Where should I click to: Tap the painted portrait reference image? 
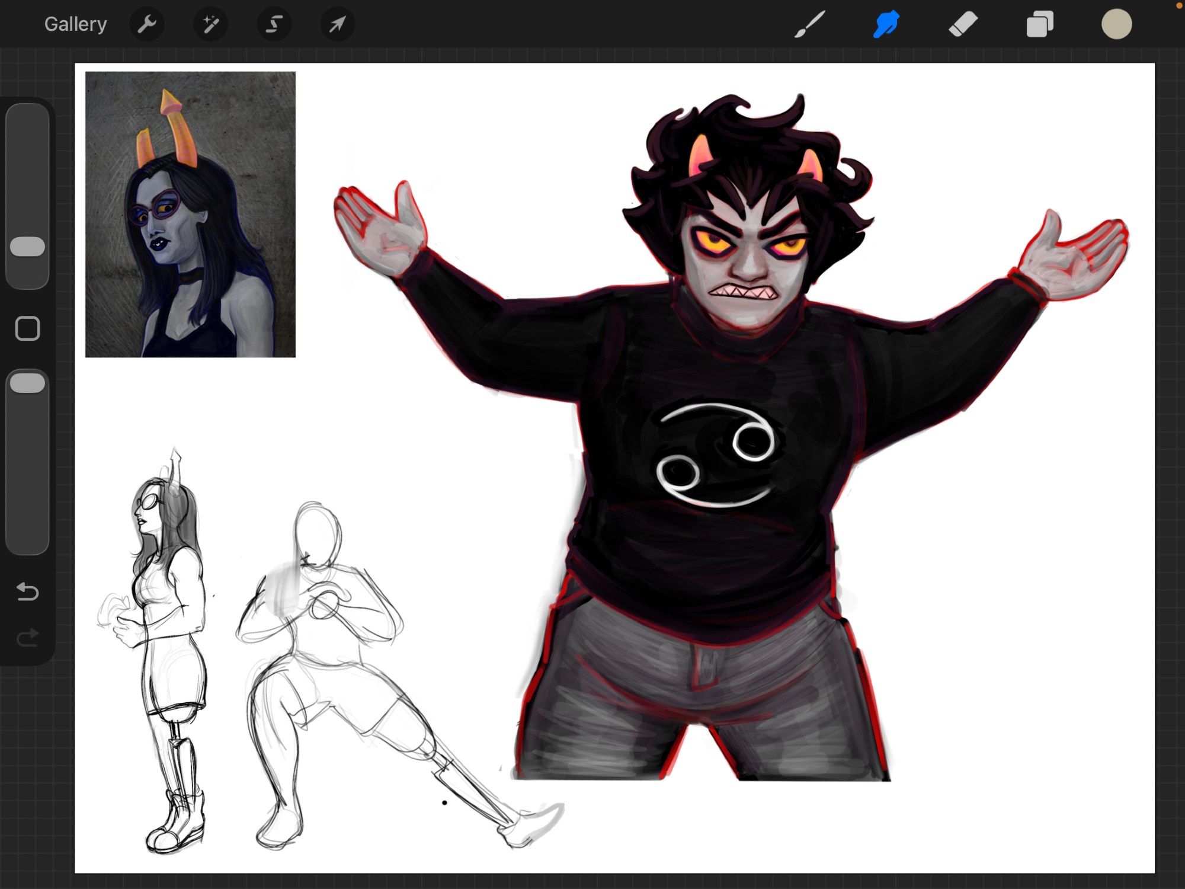pyautogui.click(x=190, y=214)
